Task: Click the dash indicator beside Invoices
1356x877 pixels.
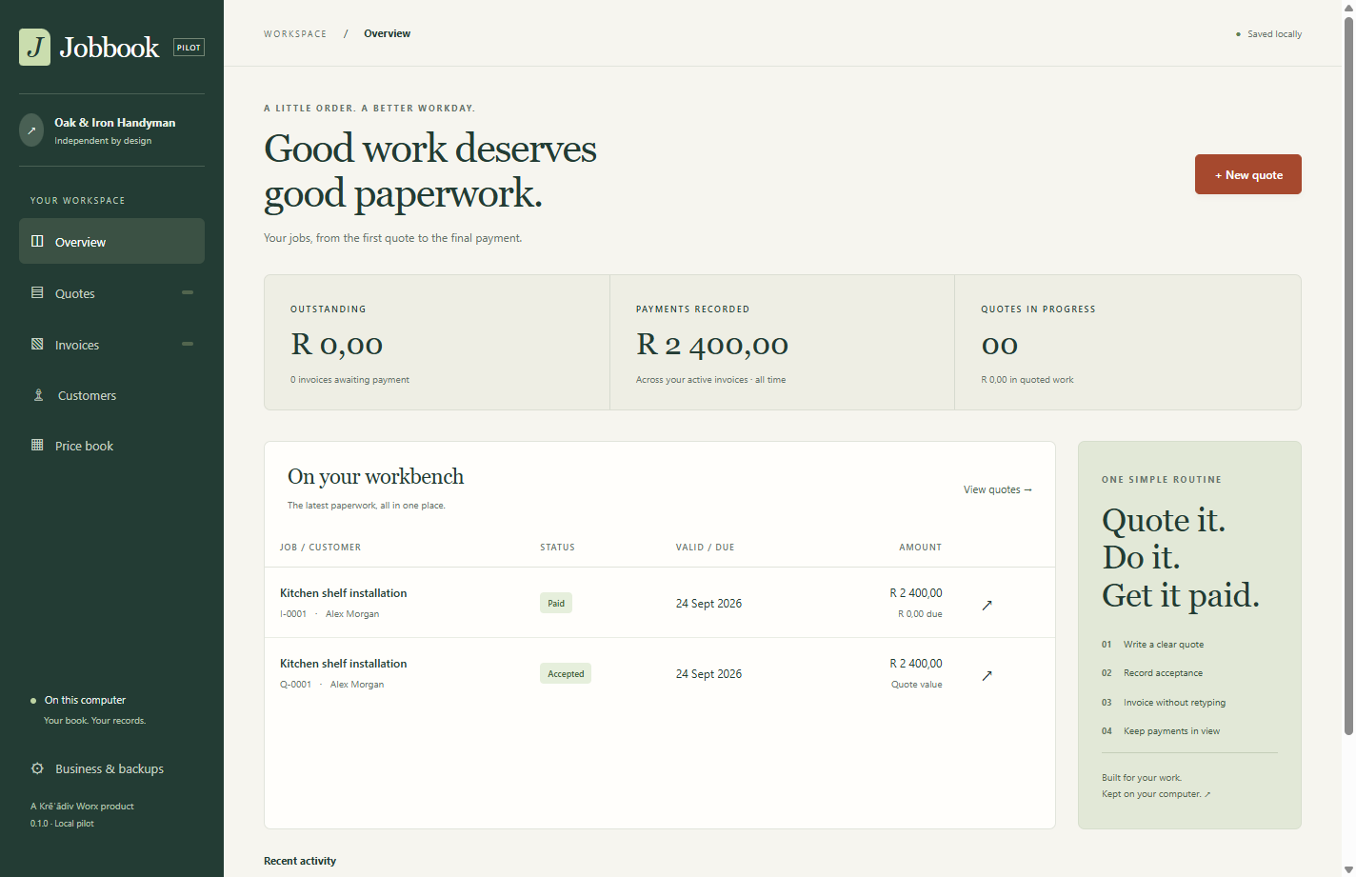Action: tap(188, 344)
